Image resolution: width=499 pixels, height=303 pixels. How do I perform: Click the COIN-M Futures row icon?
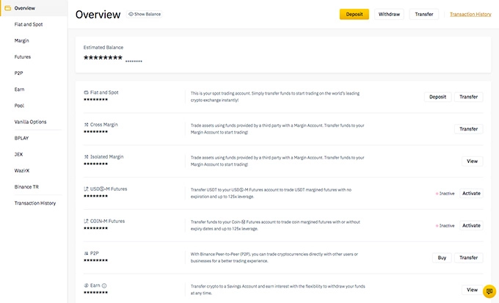(86, 221)
